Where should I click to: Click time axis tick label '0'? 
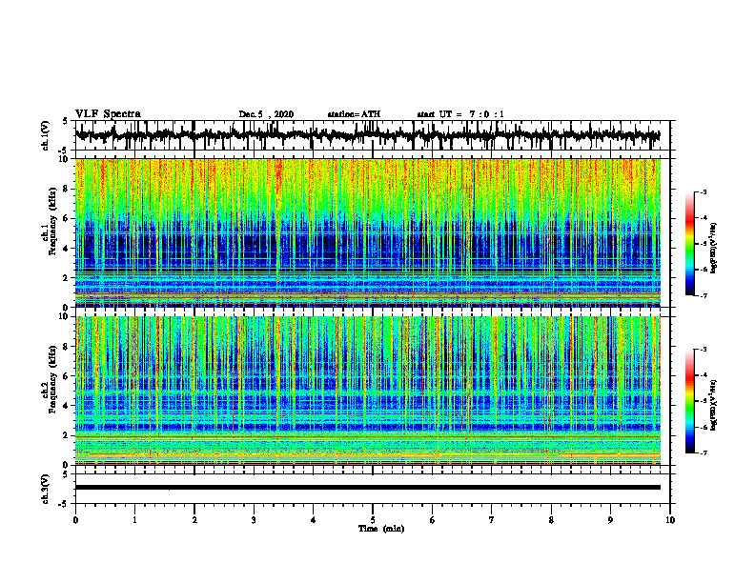tap(75, 520)
